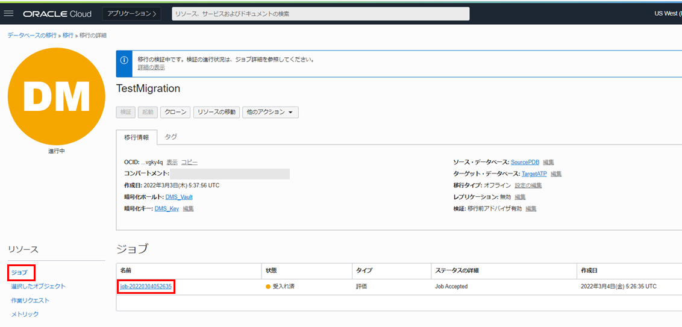Switch to the タグ tab
Viewport: 682px width, 327px height.
click(171, 137)
